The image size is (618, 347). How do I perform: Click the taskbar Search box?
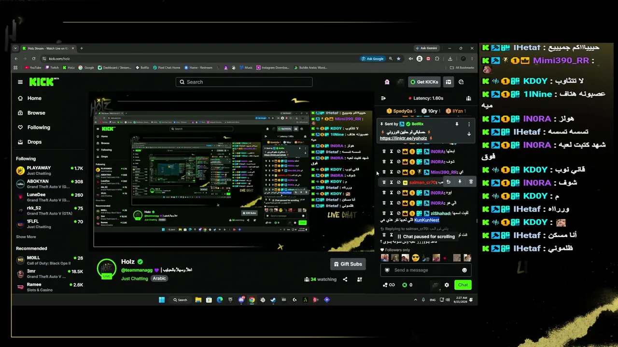[x=180, y=300]
